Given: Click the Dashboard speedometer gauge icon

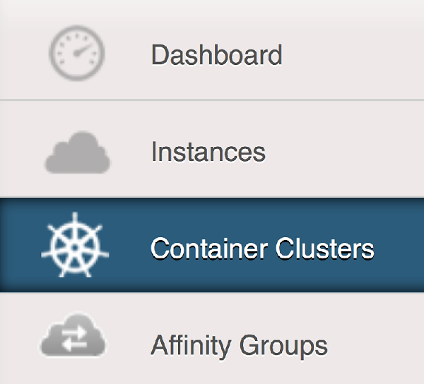Looking at the screenshot, I should 77,53.
